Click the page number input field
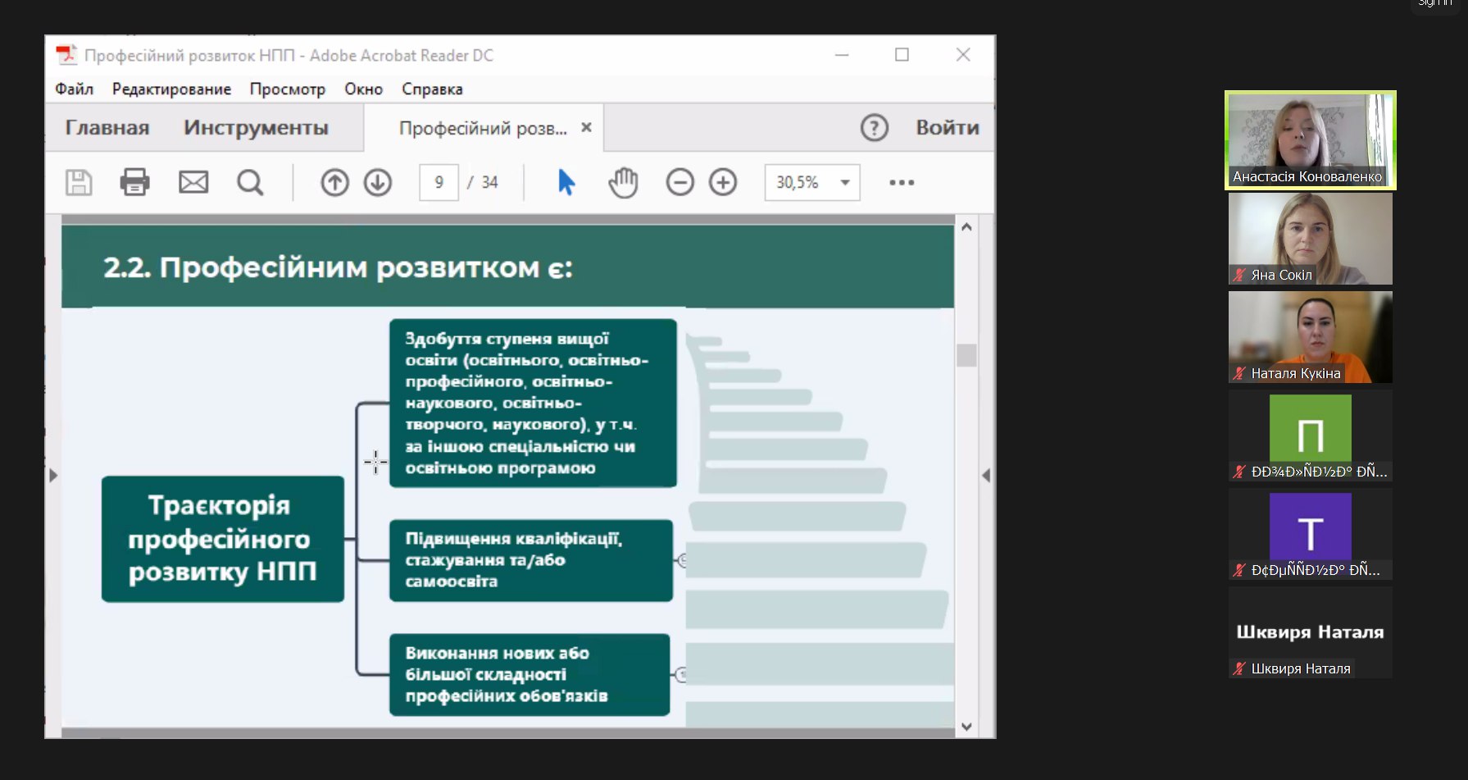This screenshot has height=780, width=1468. (439, 182)
